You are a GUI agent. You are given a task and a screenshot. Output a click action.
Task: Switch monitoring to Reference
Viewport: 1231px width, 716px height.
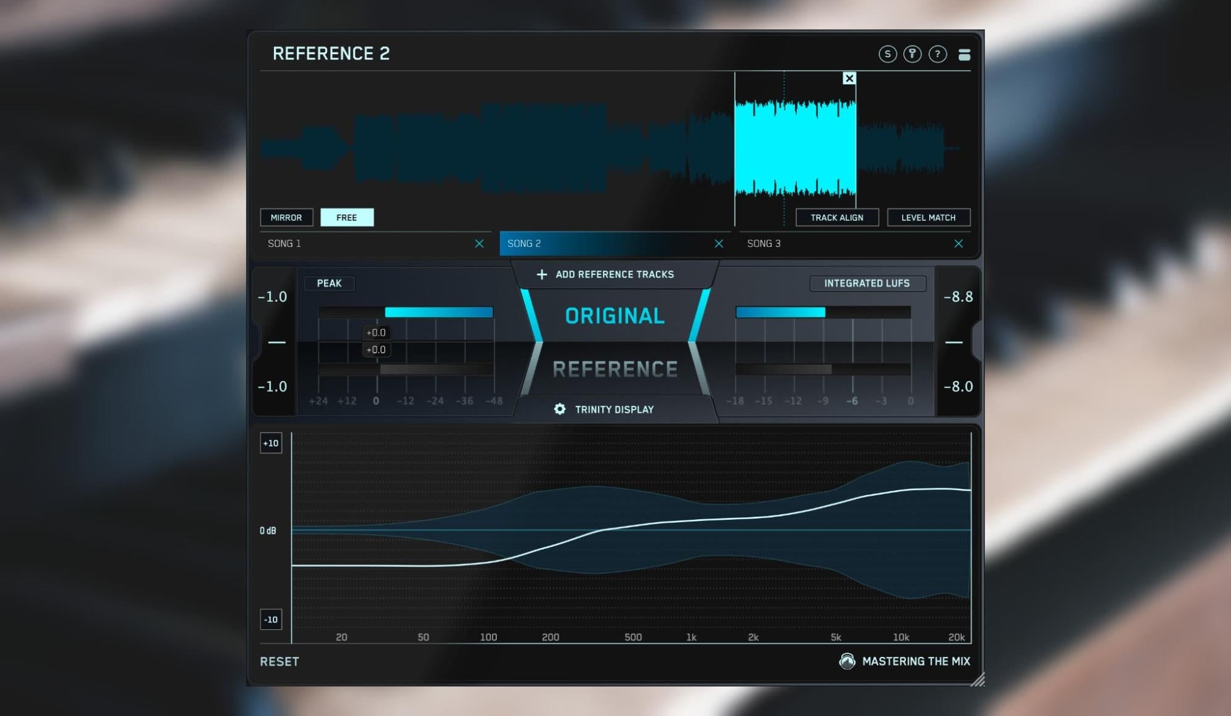(x=615, y=369)
